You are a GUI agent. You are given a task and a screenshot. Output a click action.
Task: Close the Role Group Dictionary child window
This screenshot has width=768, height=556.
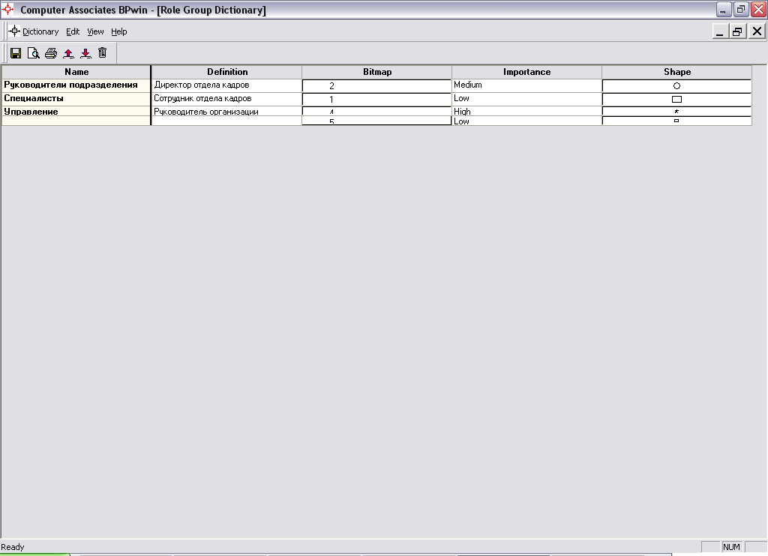pos(757,31)
